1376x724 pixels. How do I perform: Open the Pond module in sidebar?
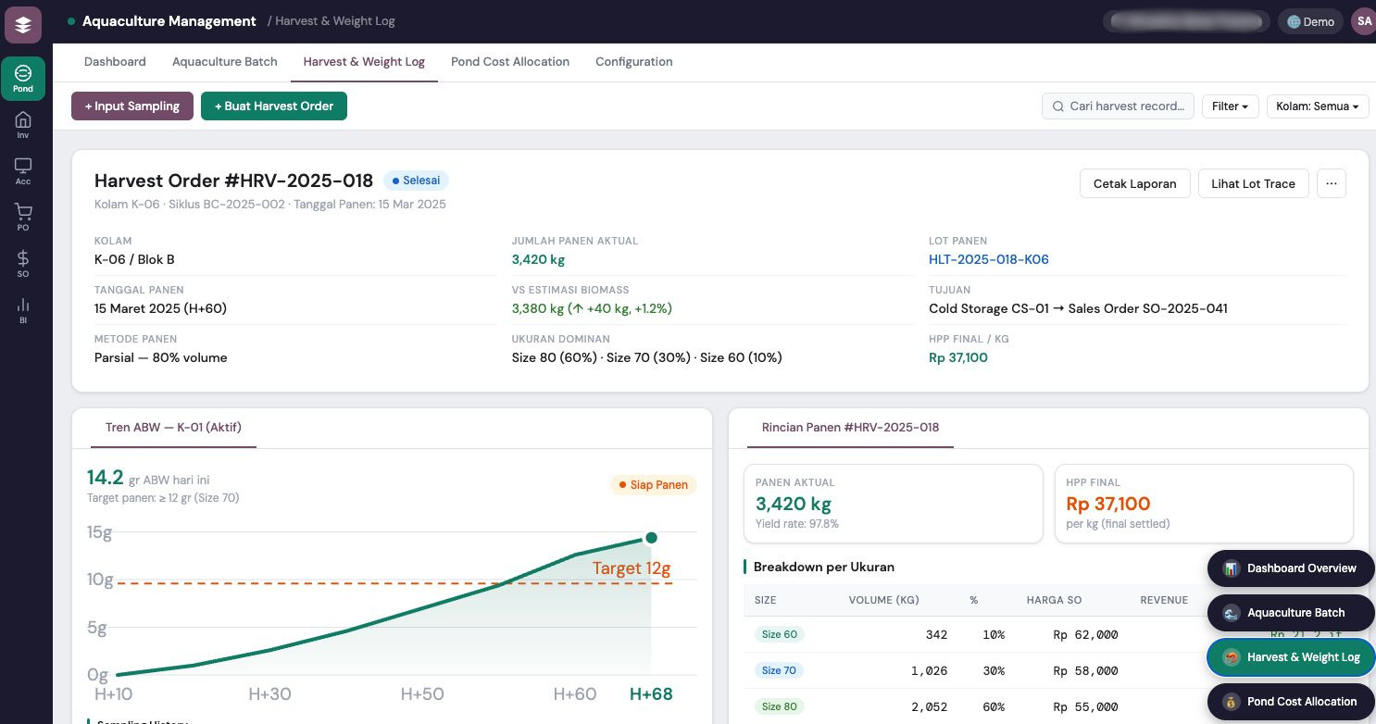click(x=23, y=79)
